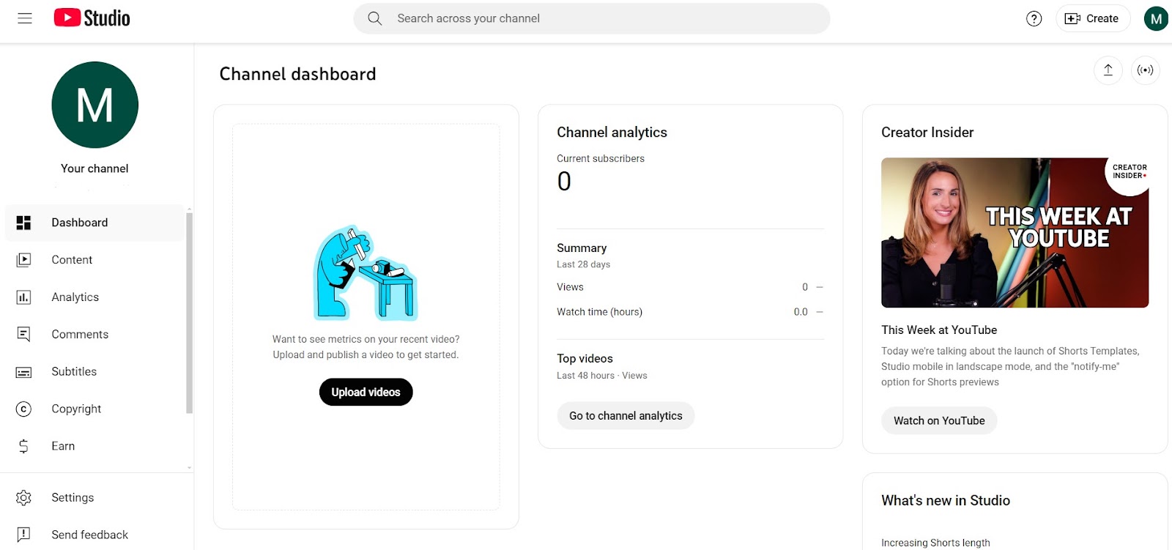Click the Watch time (hours) row

click(x=690, y=312)
